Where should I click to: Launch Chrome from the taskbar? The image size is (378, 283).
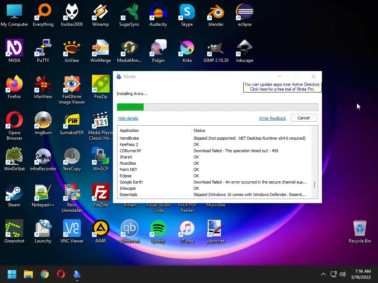pos(45,274)
